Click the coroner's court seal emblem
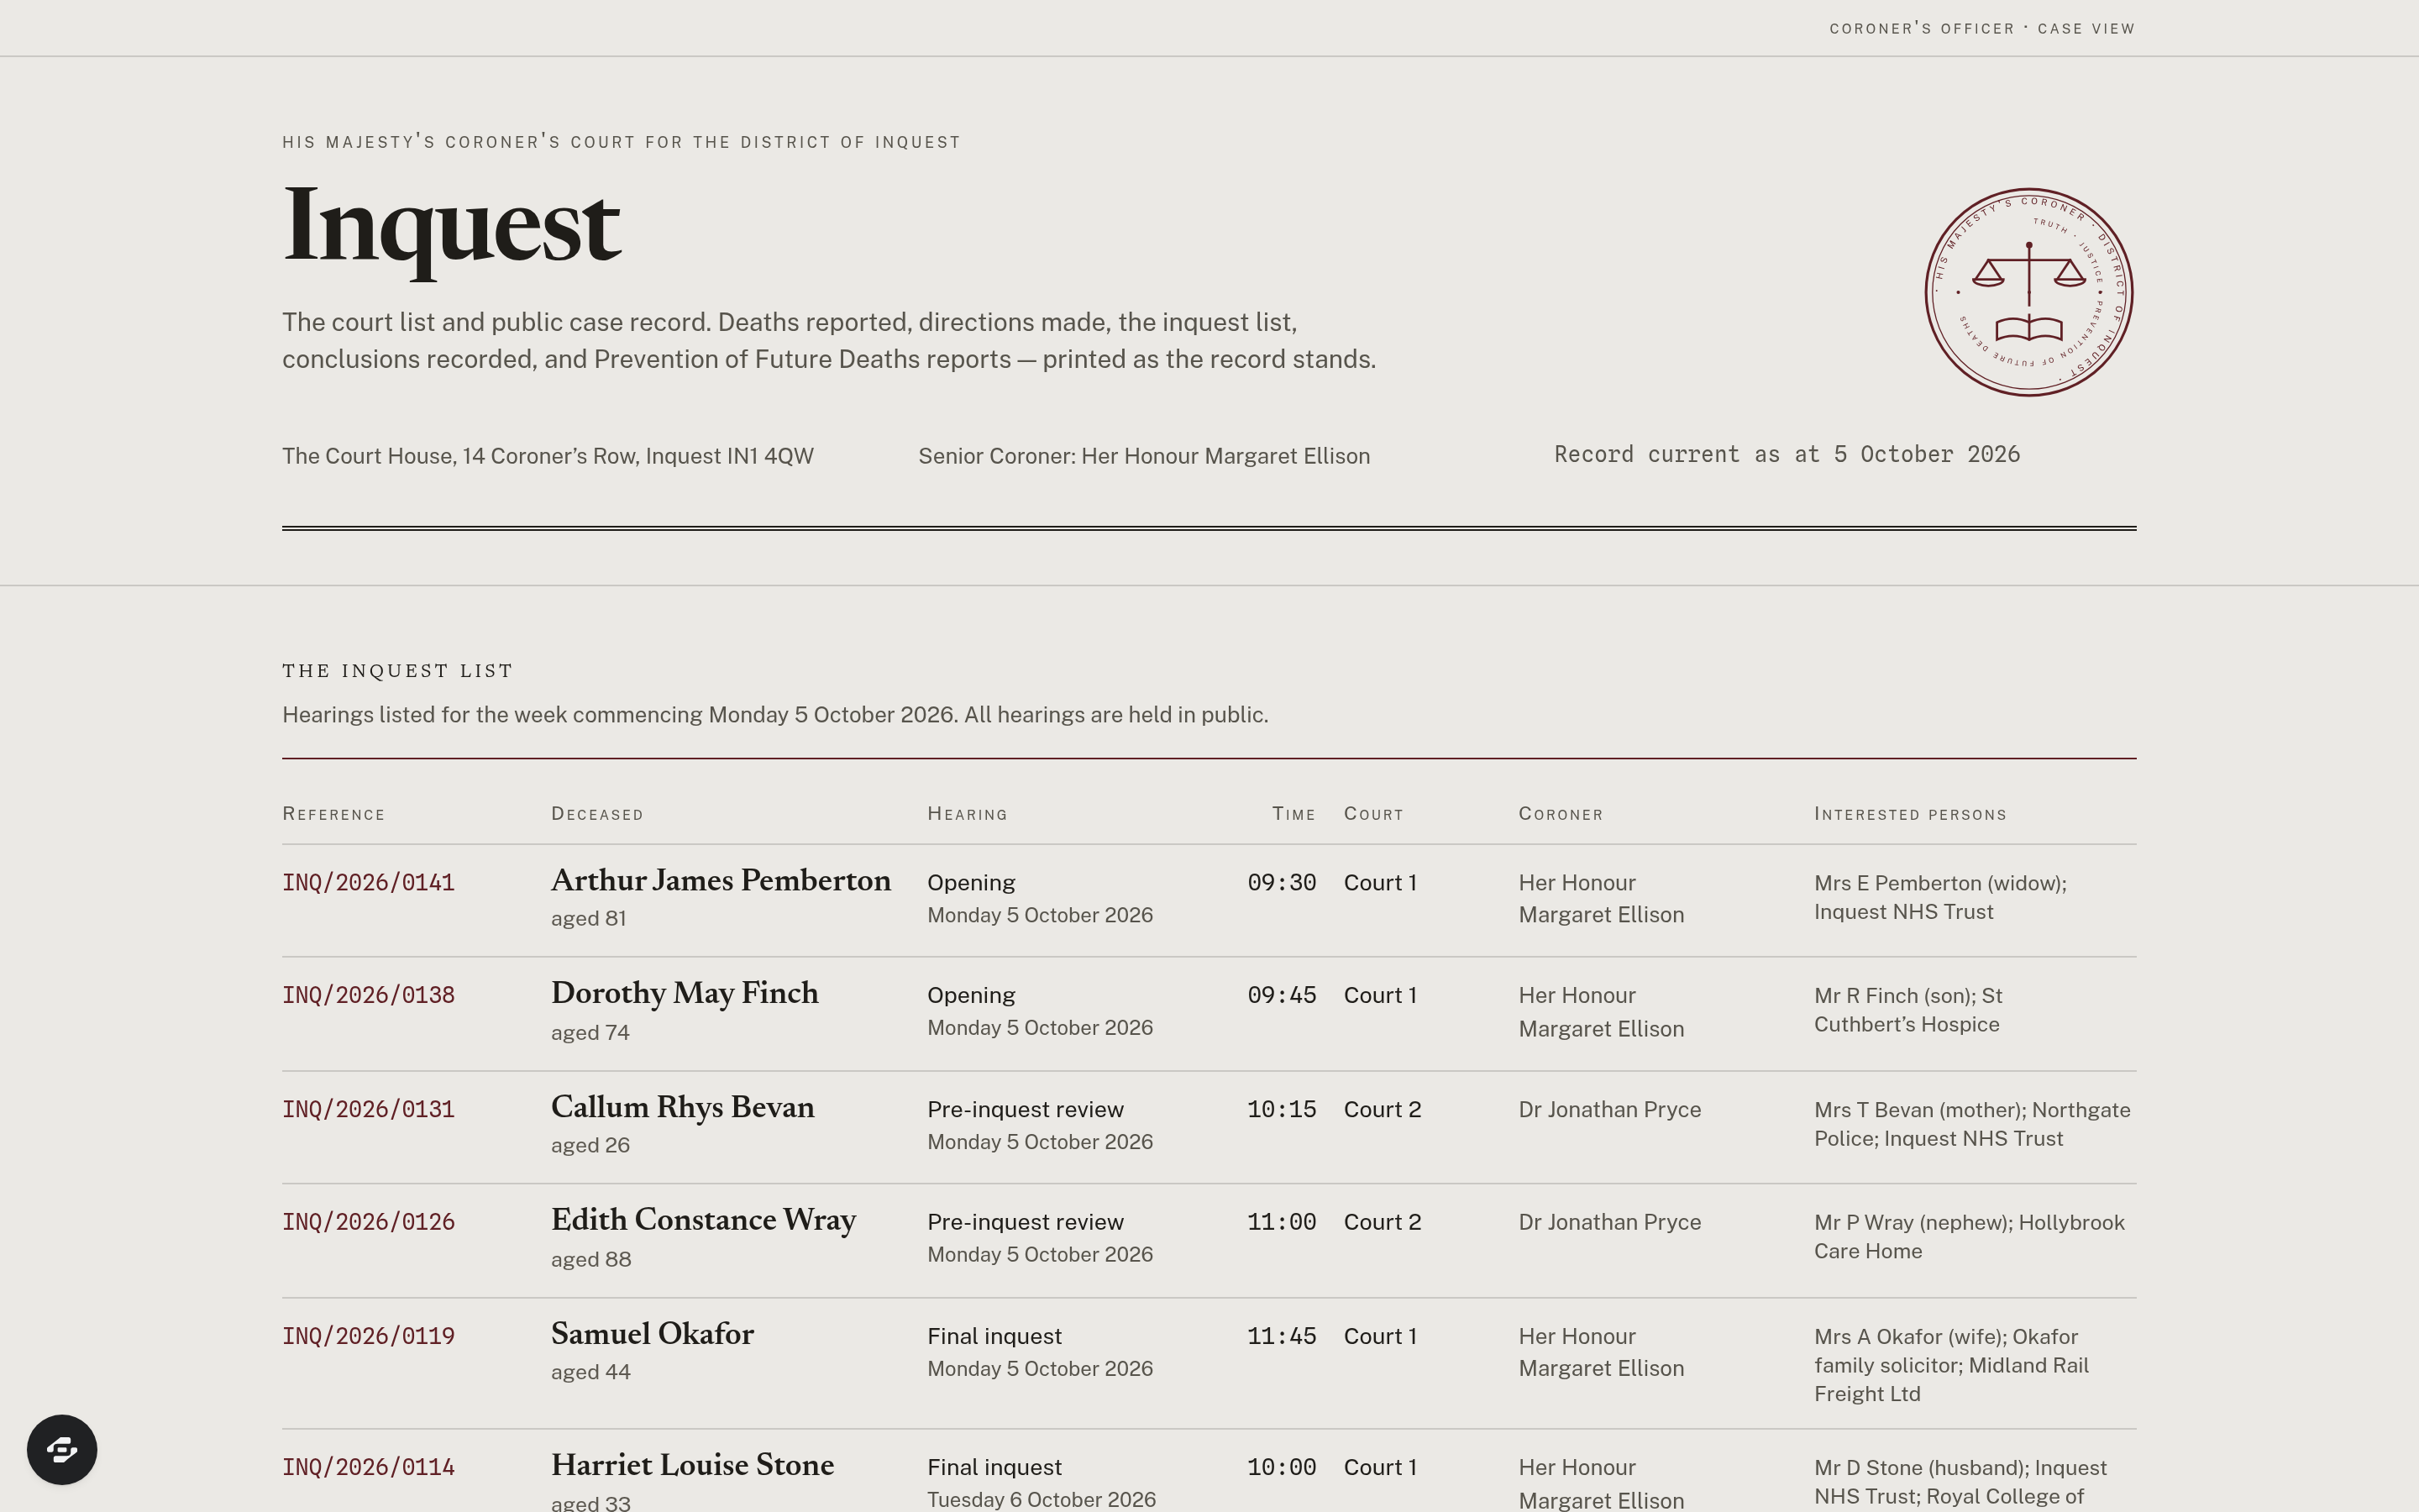This screenshot has width=2419, height=1512. (x=2028, y=292)
